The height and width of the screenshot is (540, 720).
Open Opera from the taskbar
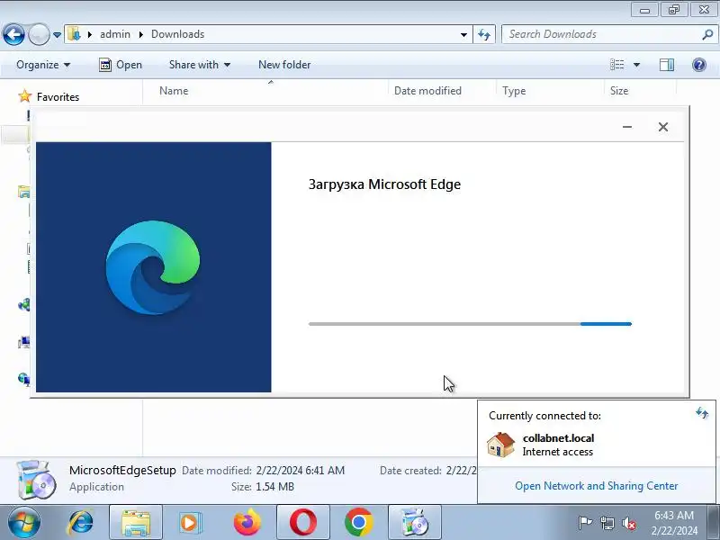click(303, 523)
